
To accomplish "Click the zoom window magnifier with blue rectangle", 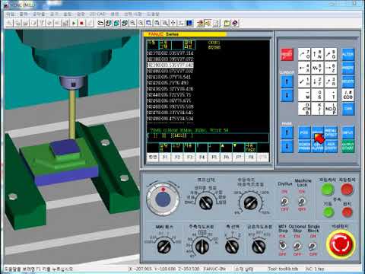I will 149,23.
